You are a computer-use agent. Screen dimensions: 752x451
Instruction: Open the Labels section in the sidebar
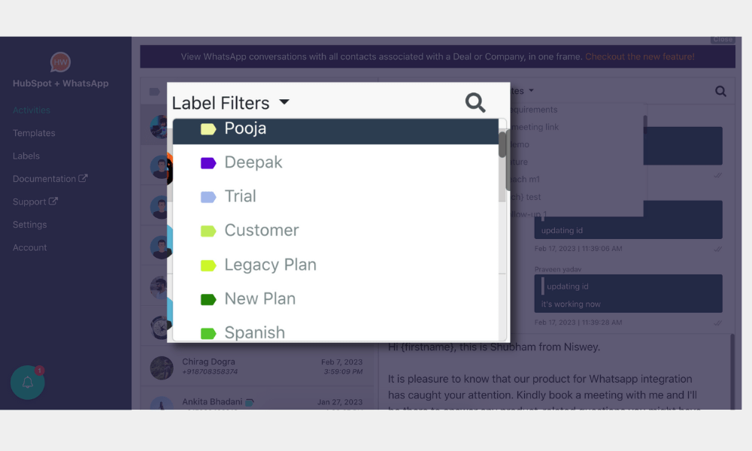26,156
